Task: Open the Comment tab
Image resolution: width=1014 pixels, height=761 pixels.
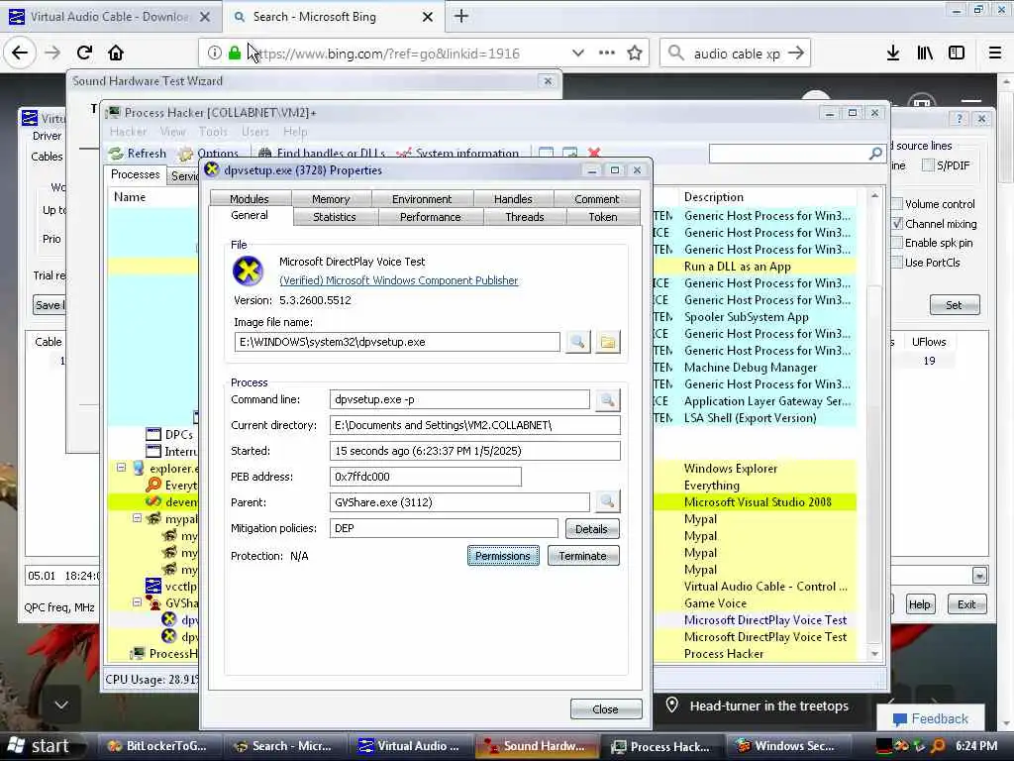Action: coord(597,198)
